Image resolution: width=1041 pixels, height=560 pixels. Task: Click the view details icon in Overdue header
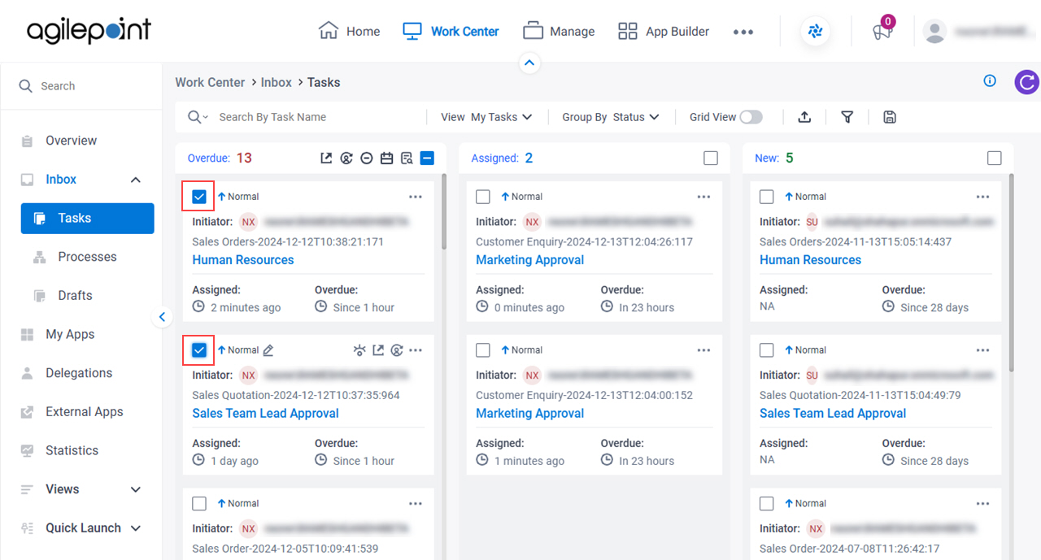click(407, 158)
